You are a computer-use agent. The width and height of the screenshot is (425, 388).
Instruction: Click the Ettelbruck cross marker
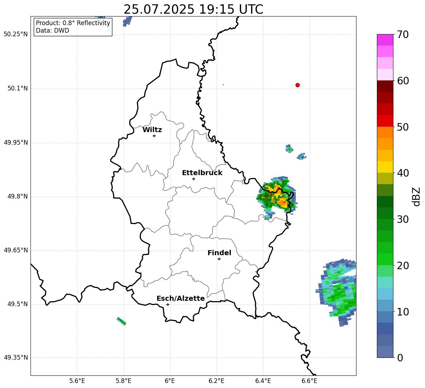click(193, 179)
